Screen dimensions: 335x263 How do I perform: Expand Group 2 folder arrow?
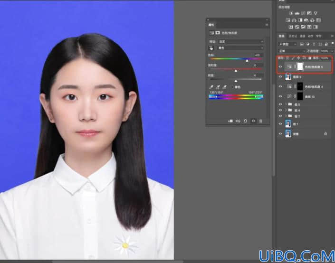point(286,116)
